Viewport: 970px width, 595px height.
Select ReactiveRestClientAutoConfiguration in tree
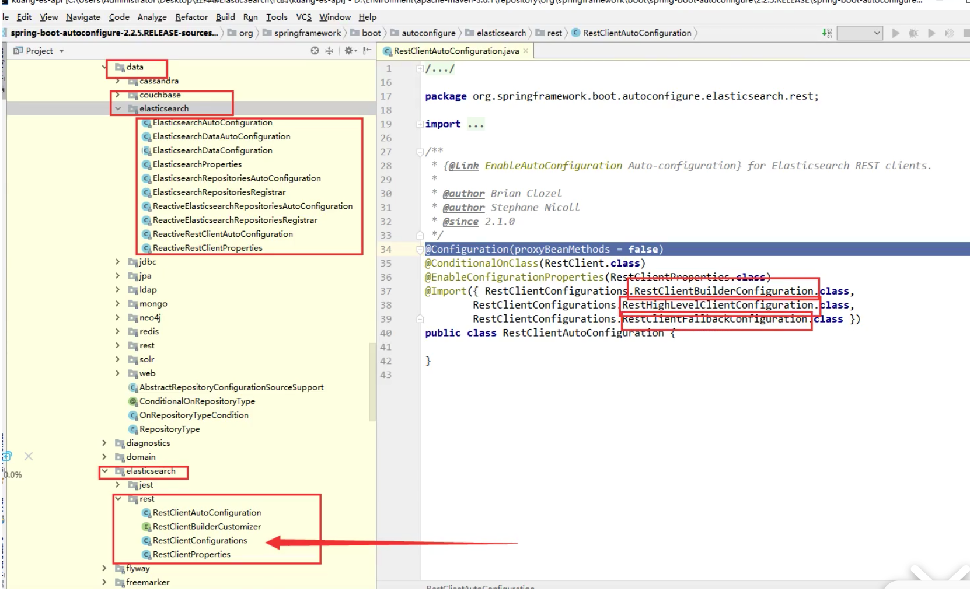click(223, 234)
